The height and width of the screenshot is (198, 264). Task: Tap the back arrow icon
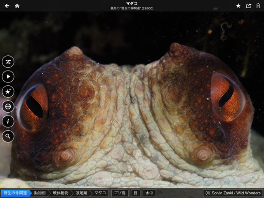click(7, 6)
